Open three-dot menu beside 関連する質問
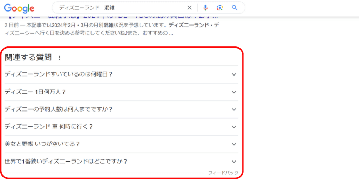Viewport: 359px width, 179px height. pyautogui.click(x=59, y=58)
